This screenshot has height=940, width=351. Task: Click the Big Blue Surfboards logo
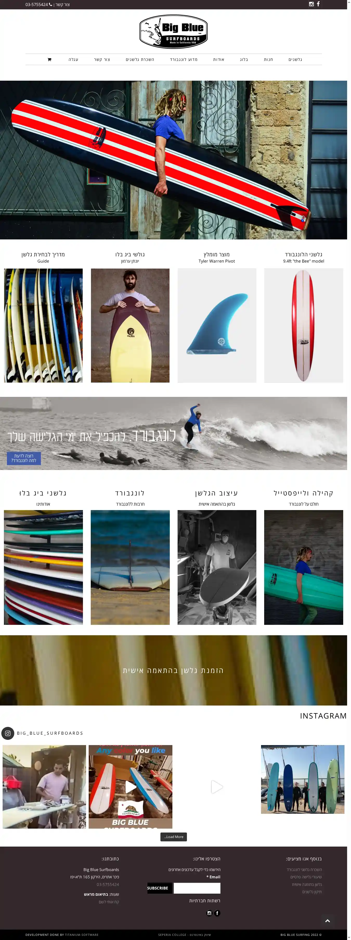(173, 31)
